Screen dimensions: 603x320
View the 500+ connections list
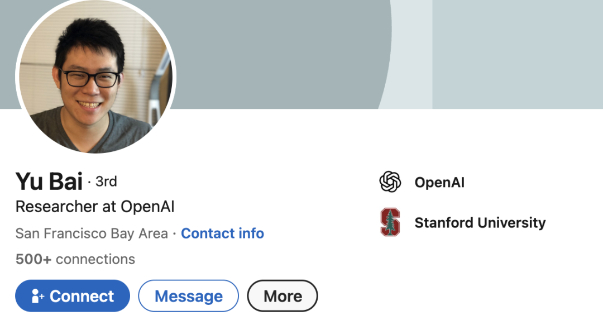75,259
